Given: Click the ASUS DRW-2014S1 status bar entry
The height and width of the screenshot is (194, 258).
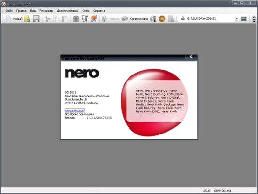Looking at the screenshot, I should point(217,191).
